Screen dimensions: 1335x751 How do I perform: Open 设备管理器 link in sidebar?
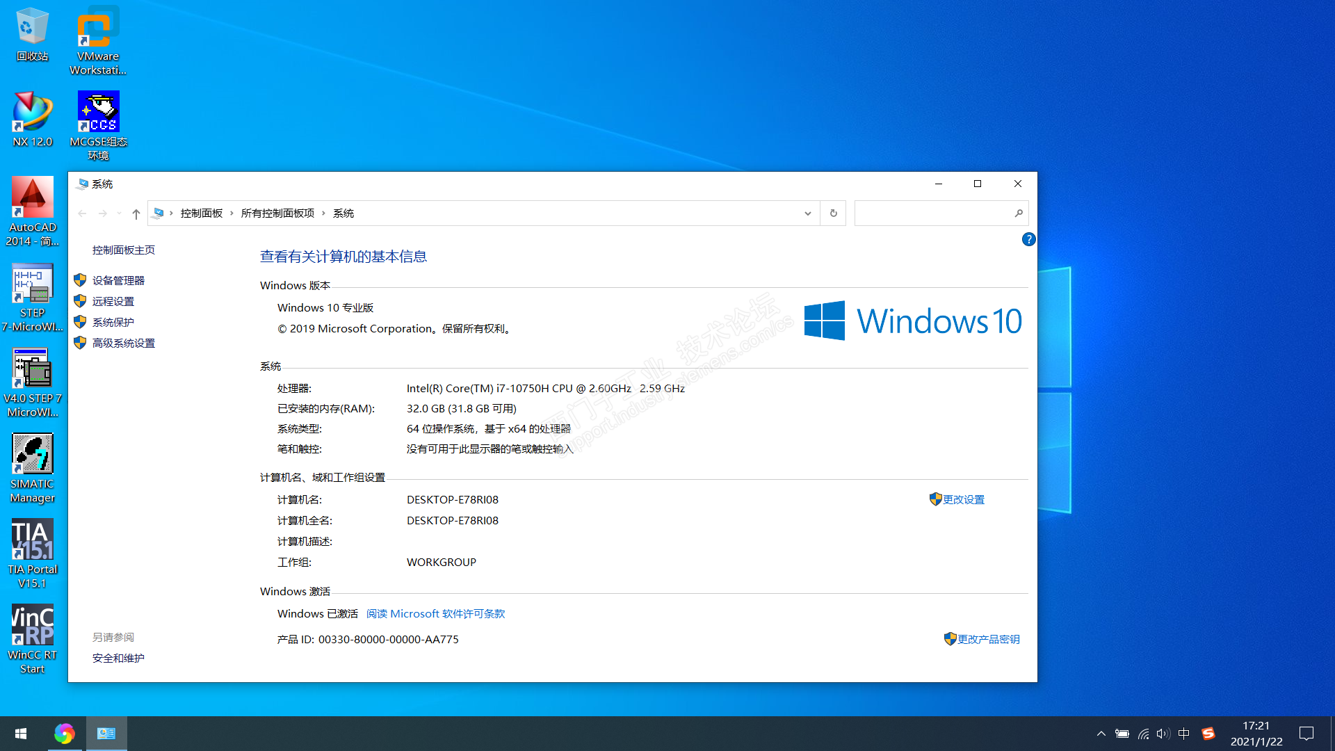[x=118, y=280]
